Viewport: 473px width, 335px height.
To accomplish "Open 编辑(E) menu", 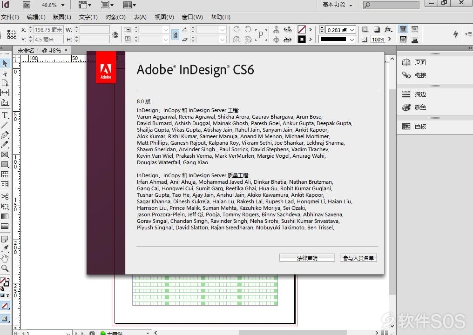I will 36,17.
